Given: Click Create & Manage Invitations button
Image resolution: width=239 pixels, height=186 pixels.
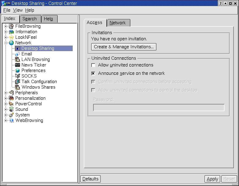Looking at the screenshot, I should click(x=124, y=47).
